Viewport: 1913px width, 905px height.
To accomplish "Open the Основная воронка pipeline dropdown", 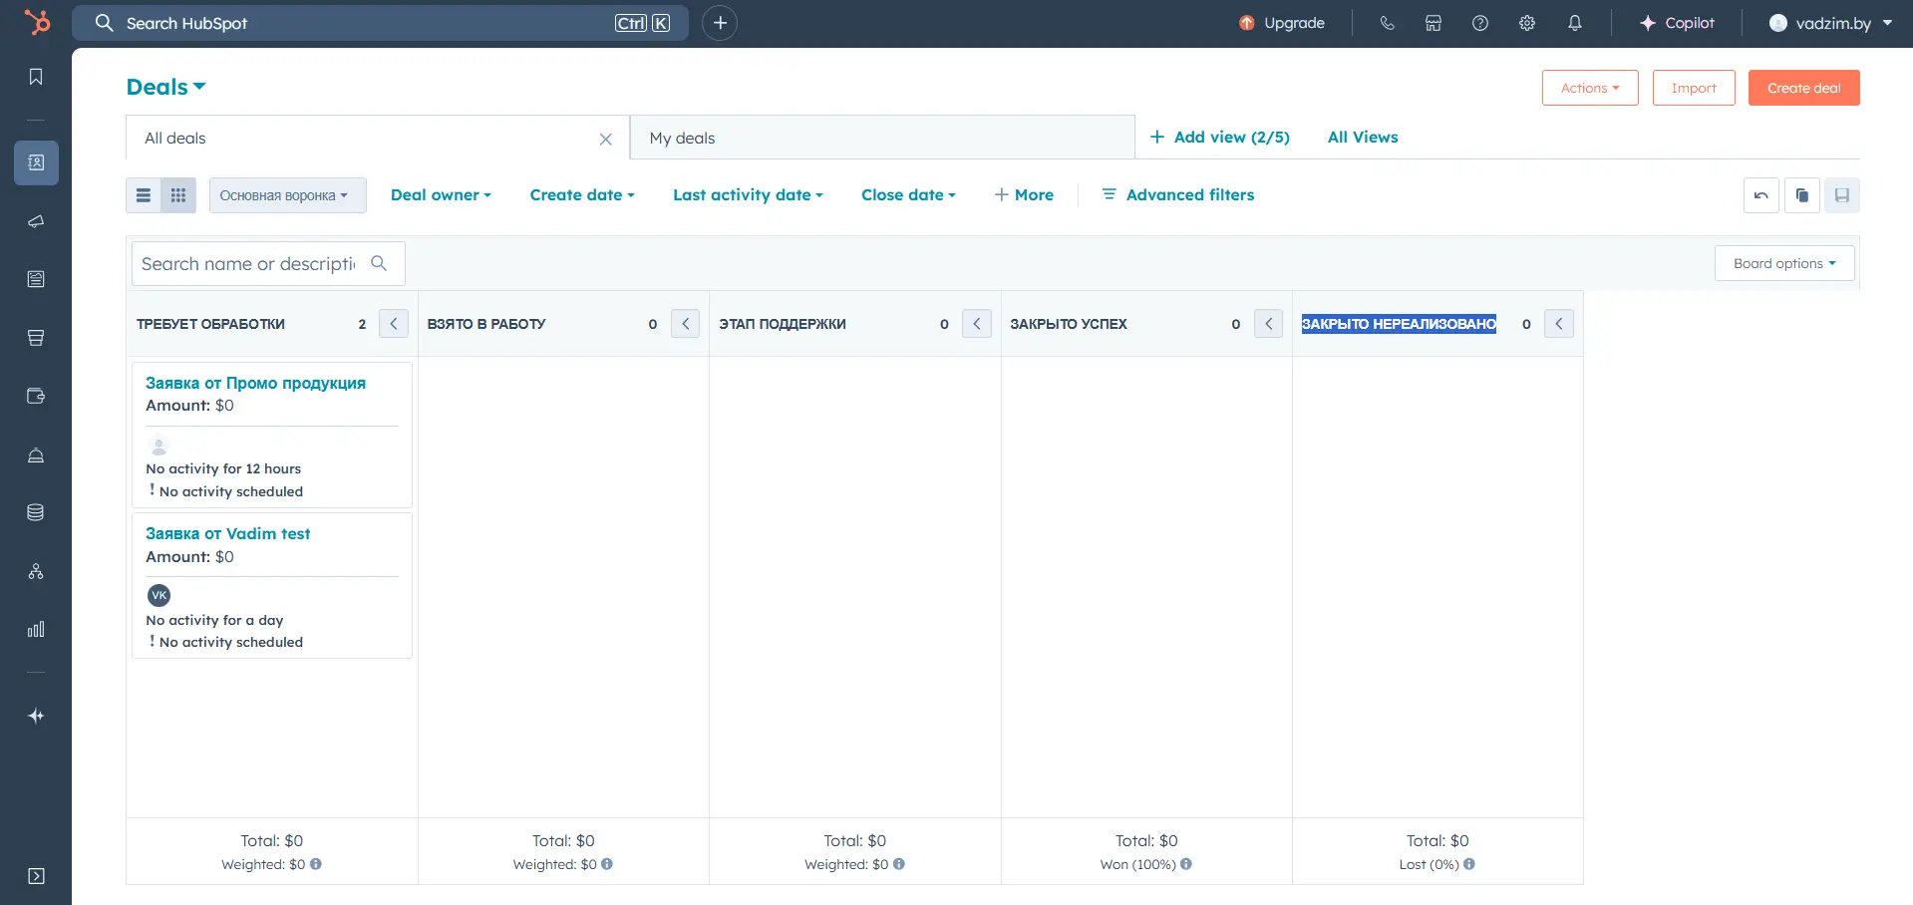I will (287, 194).
